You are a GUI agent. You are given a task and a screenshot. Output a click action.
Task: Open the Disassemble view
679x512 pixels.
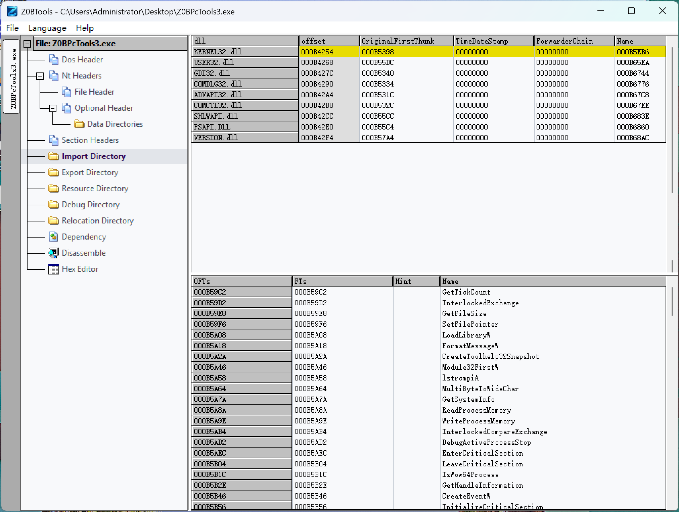tap(84, 253)
